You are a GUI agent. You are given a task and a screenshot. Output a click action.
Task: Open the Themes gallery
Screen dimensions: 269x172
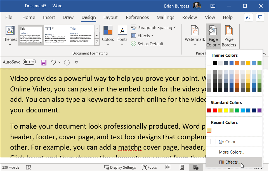(x=10, y=36)
